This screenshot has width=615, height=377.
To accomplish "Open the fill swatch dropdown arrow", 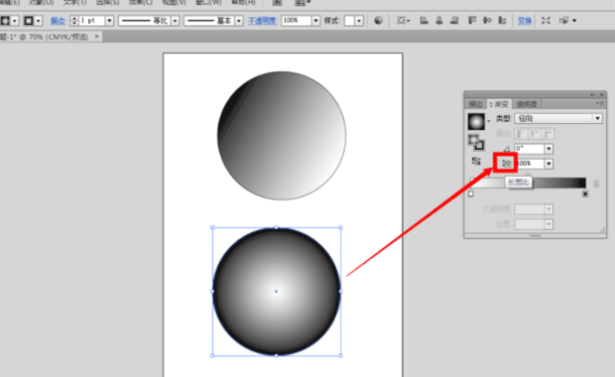I will [15, 21].
